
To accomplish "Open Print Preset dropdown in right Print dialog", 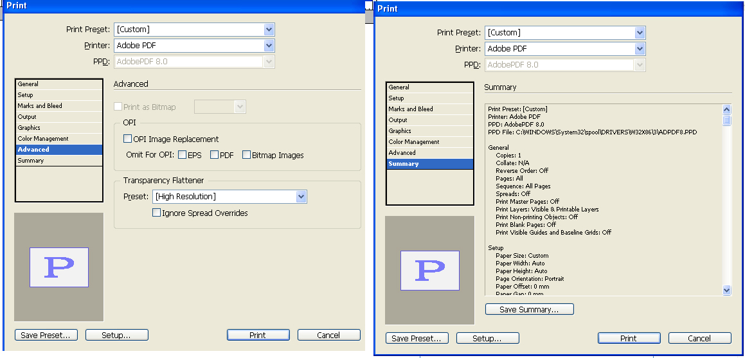I will pyautogui.click(x=565, y=33).
